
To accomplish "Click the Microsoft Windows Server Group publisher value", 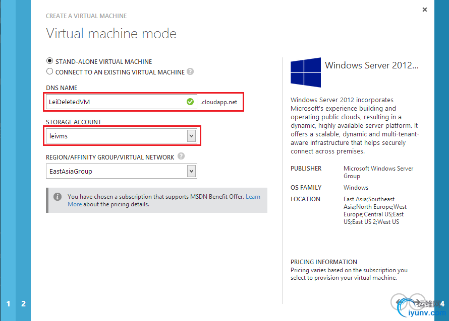I will pos(378,172).
